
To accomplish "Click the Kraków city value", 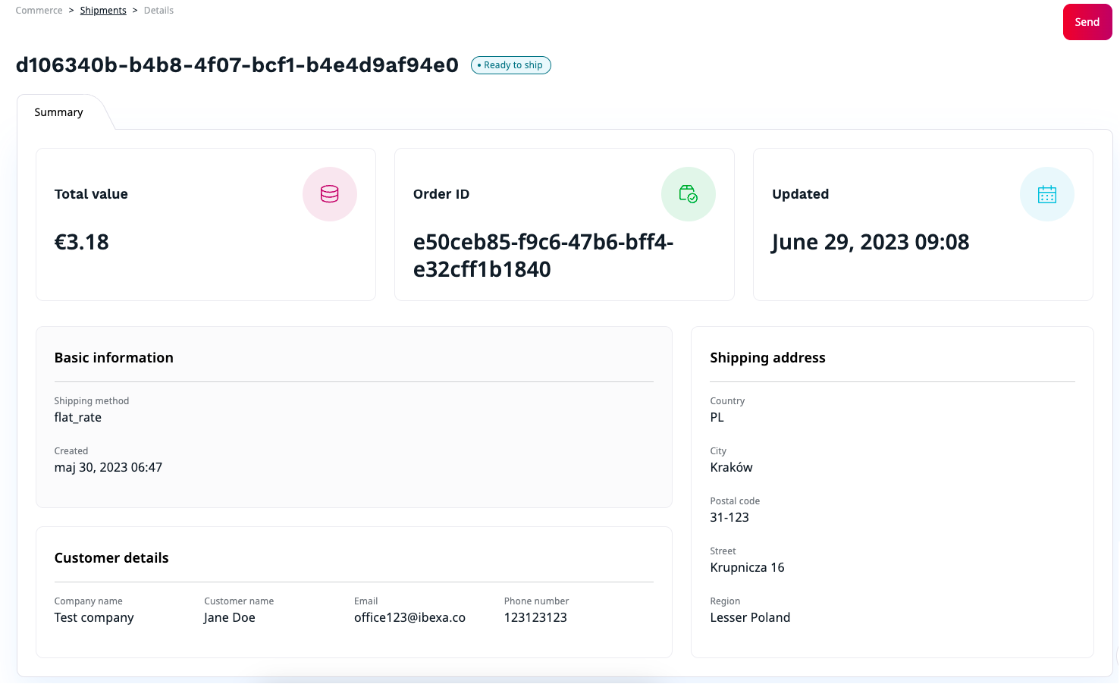I will point(731,468).
